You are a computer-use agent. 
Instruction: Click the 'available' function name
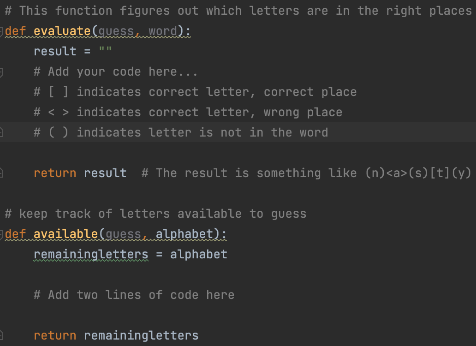(x=66, y=234)
